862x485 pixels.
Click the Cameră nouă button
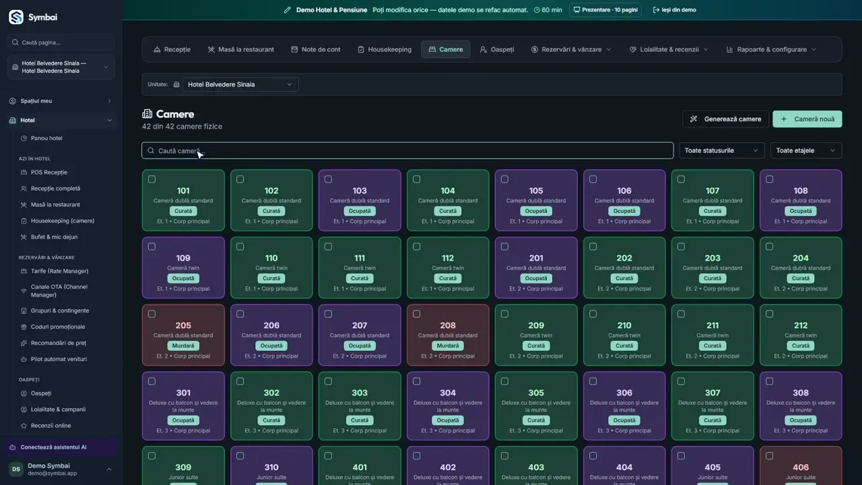pyautogui.click(x=807, y=119)
